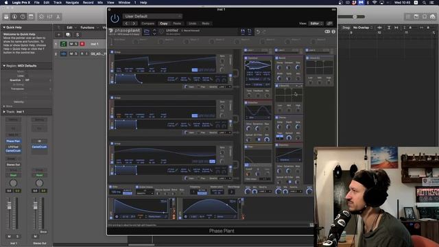The image size is (439, 247).
Task: Click the Phase Plant redo arrow icon
Action: click(264, 32)
